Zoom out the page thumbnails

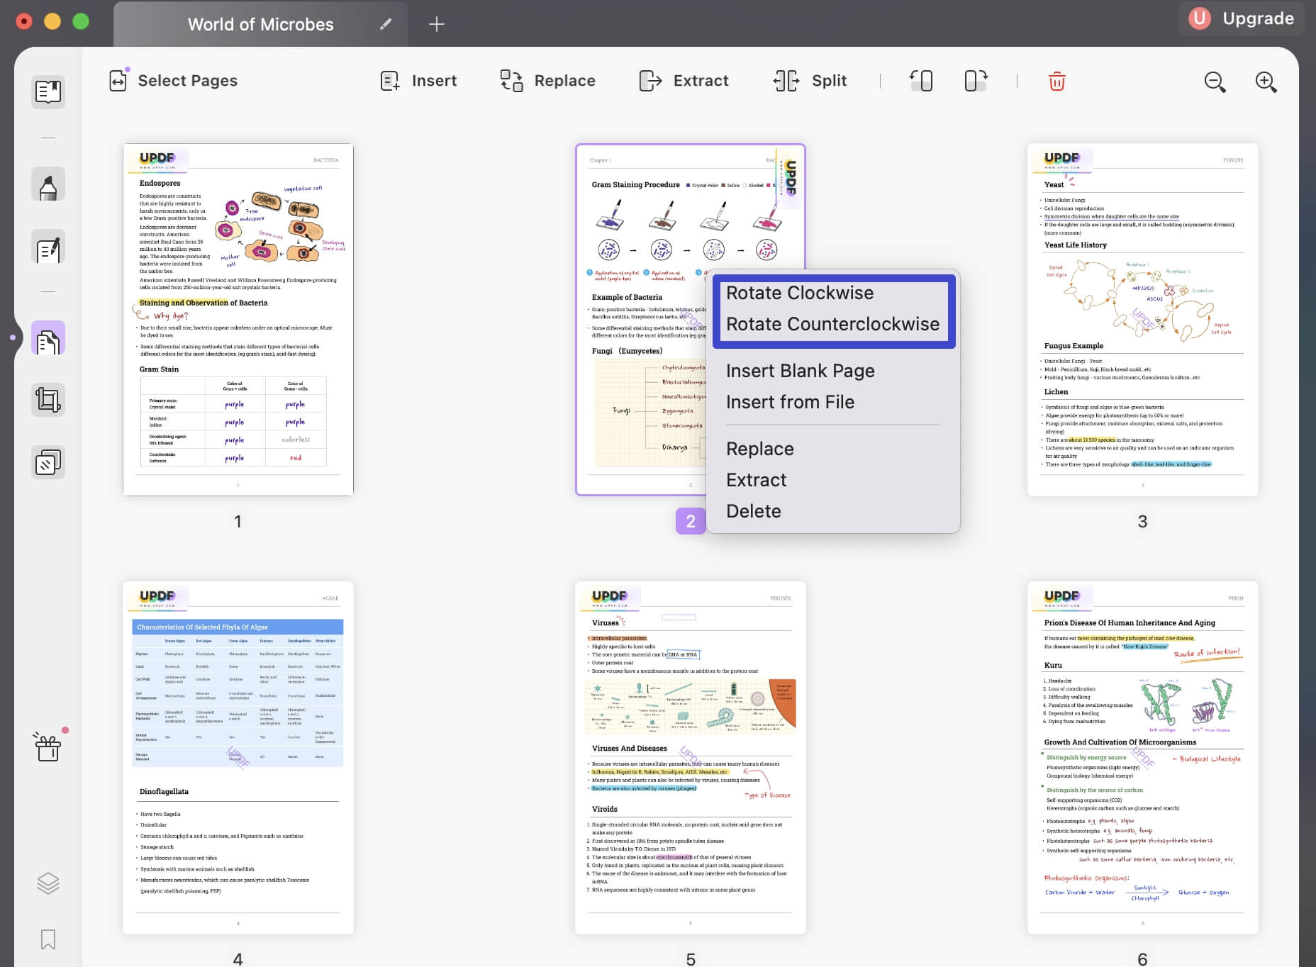click(x=1215, y=82)
